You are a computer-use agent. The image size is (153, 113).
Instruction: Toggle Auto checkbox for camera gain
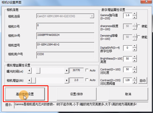[x=87, y=80]
